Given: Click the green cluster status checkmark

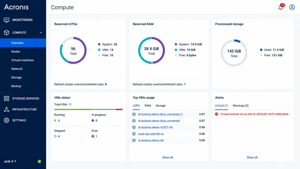Looking at the screenshot, I should [x=39, y=161].
